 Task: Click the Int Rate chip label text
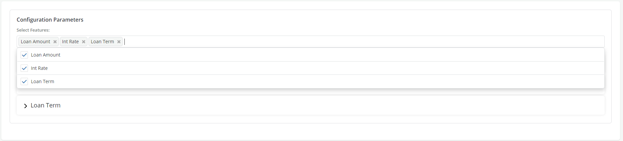coord(70,42)
